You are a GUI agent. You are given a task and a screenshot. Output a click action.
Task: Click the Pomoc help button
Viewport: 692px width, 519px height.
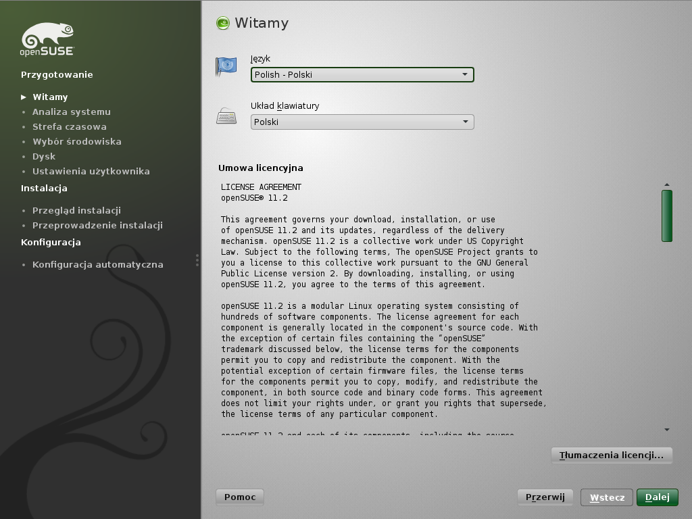point(240,497)
